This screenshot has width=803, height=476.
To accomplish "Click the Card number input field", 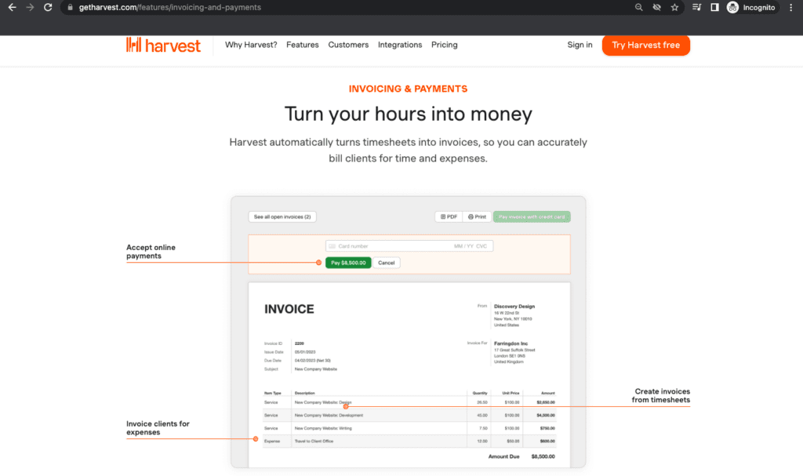I will click(408, 245).
